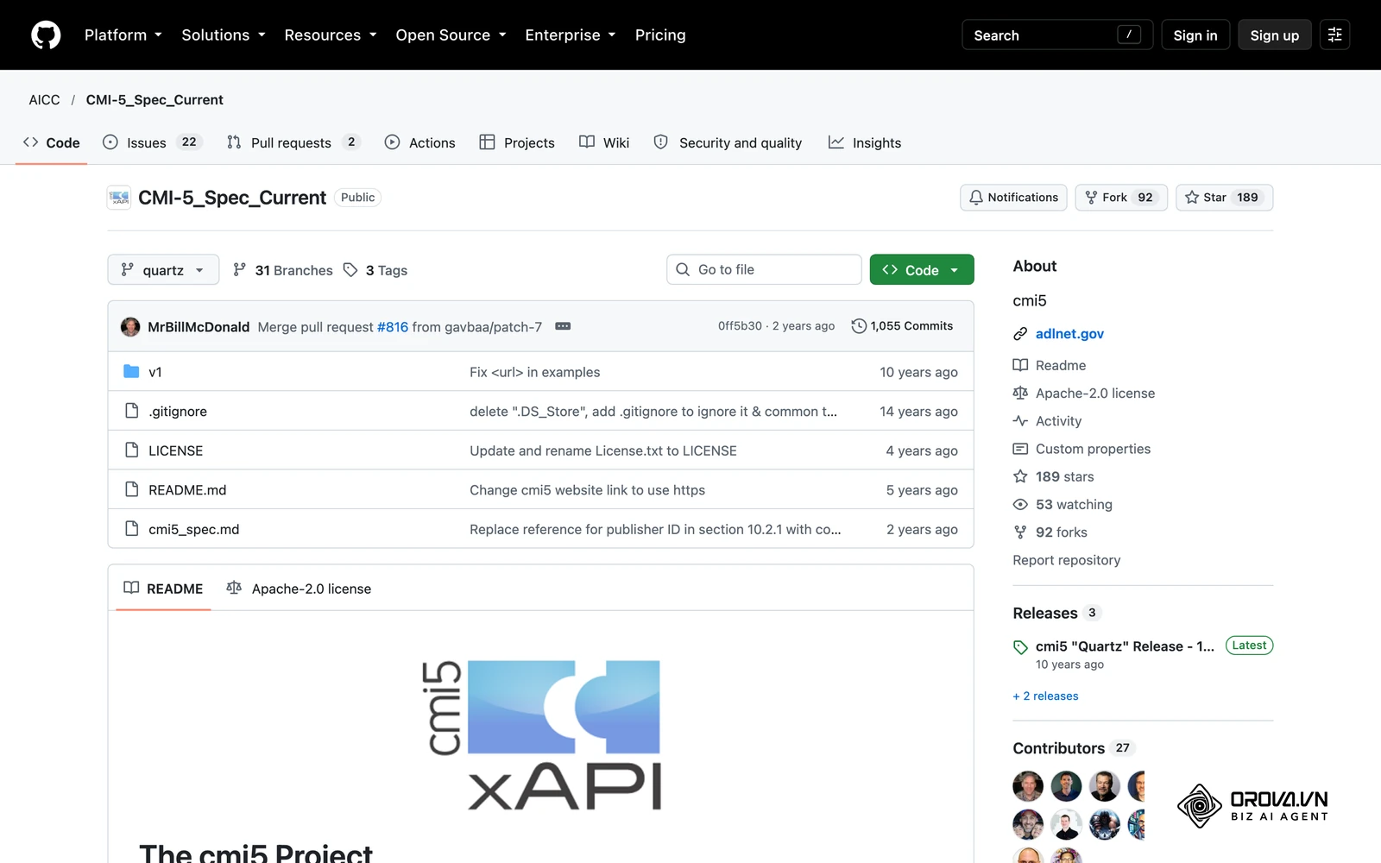Open the adlnet.gov link
Image resolution: width=1381 pixels, height=863 pixels.
[1069, 334]
